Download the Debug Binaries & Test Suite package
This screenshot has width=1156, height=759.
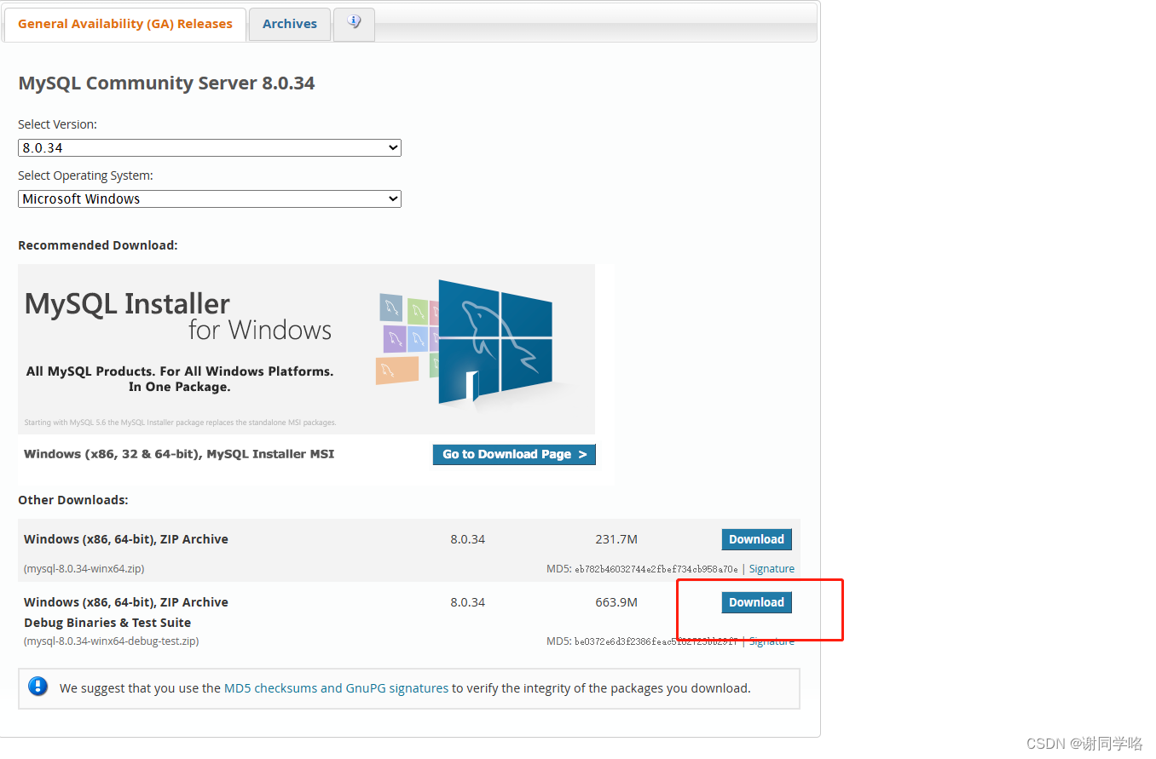tap(756, 602)
